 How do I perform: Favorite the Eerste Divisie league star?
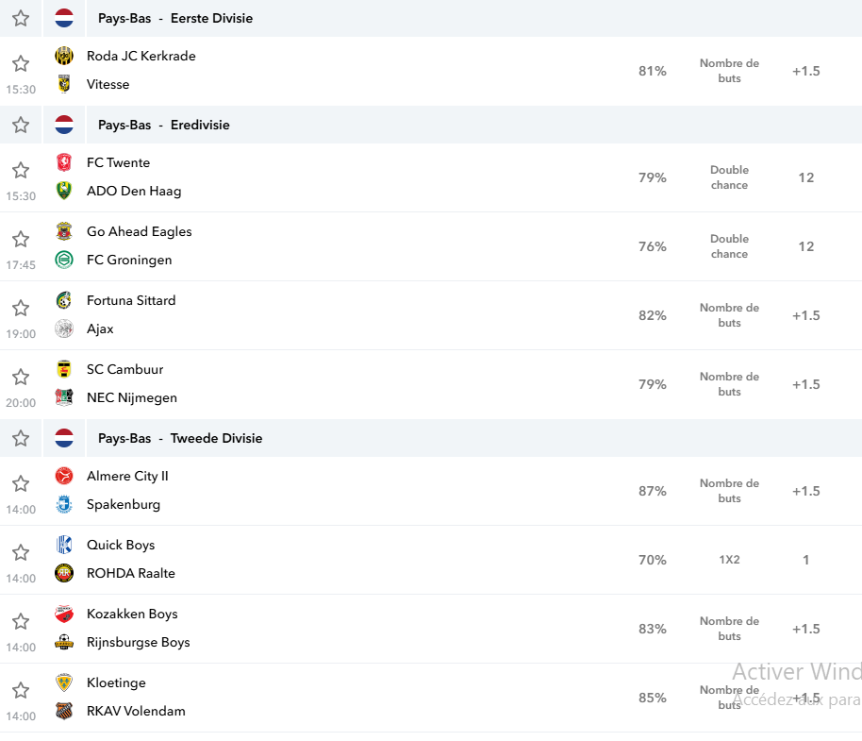pyautogui.click(x=21, y=18)
